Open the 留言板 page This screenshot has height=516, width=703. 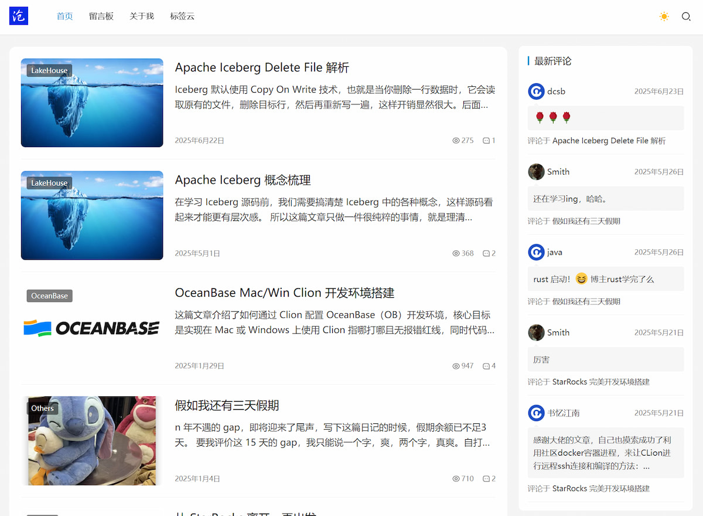point(101,16)
